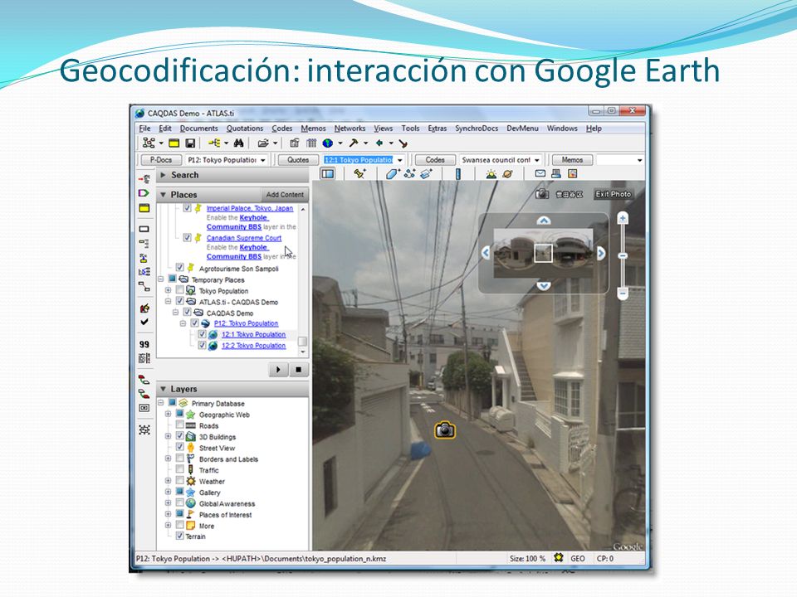Image resolution: width=797 pixels, height=597 pixels.
Task: Open the Memos dropdown list
Action: (x=639, y=160)
